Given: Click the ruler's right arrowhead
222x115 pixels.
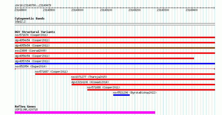Looking at the screenshot, I should tap(214, 8).
